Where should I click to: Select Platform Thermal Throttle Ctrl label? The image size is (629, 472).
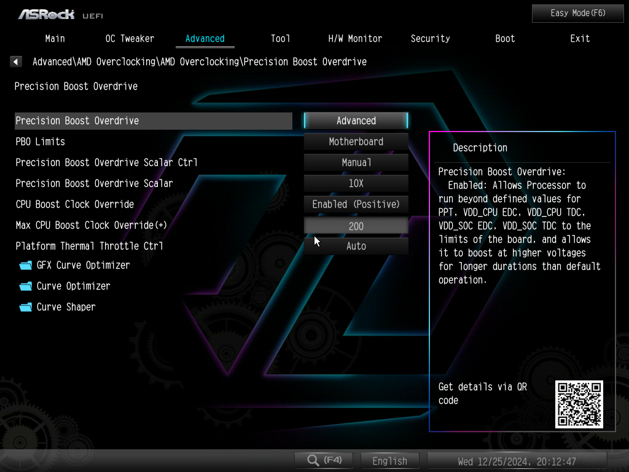pos(90,246)
